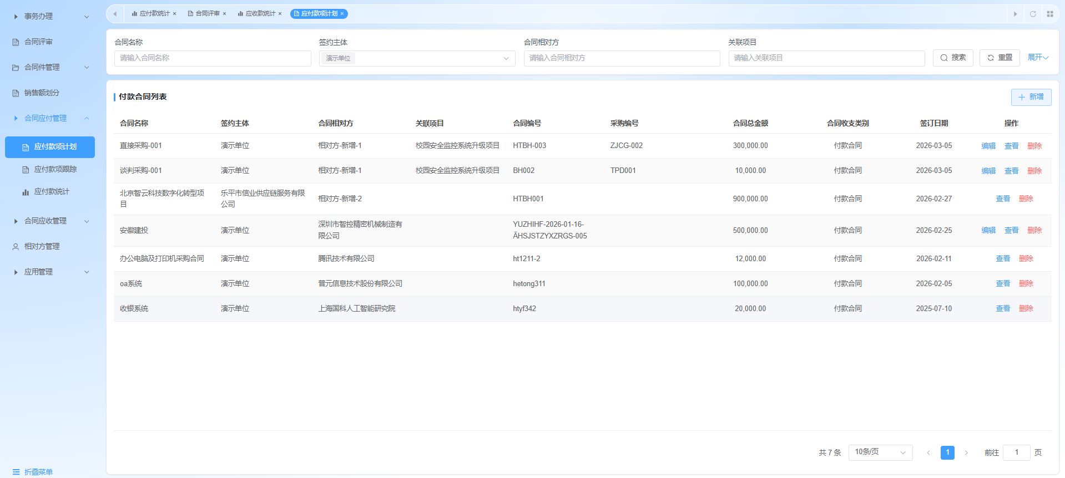Image resolution: width=1065 pixels, height=478 pixels.
Task: Click the 销售额划分 sidebar icon
Action: coord(16,93)
